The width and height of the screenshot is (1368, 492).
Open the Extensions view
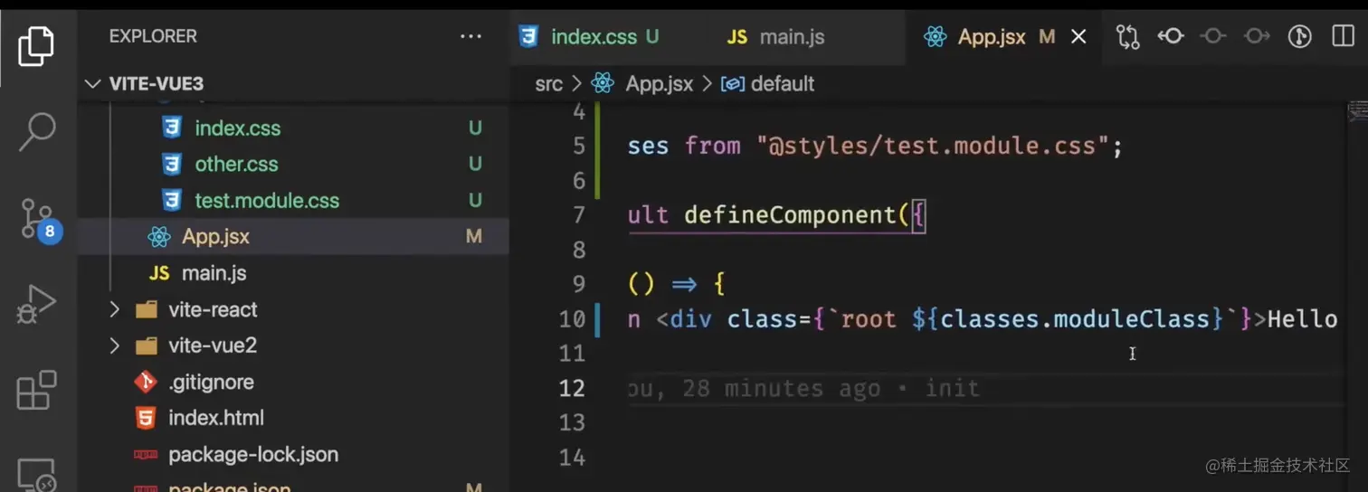[x=36, y=391]
